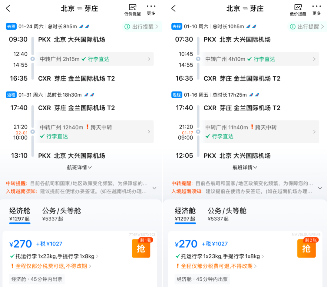Viewport: 327px width, 287px height.
Task: Tap 经济舱·45分钟内出票 tag on left
Action: point(37,279)
